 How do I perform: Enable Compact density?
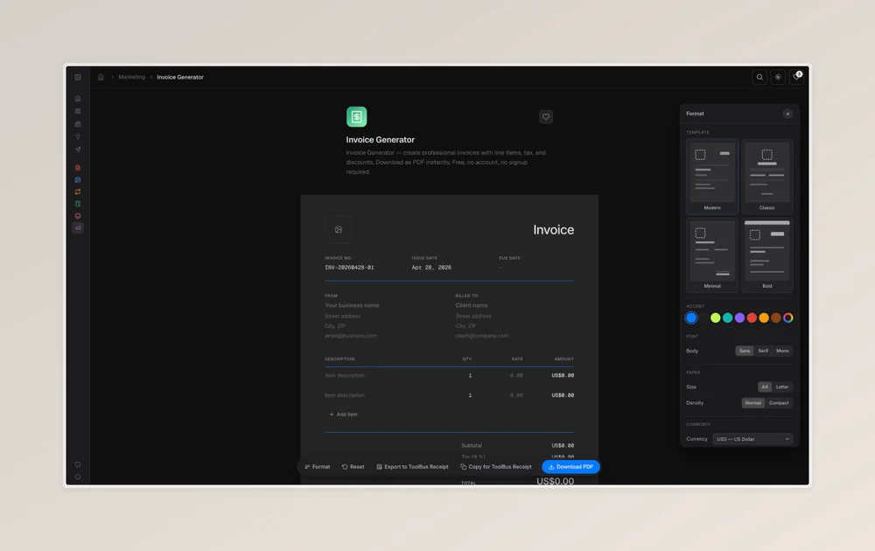point(778,402)
